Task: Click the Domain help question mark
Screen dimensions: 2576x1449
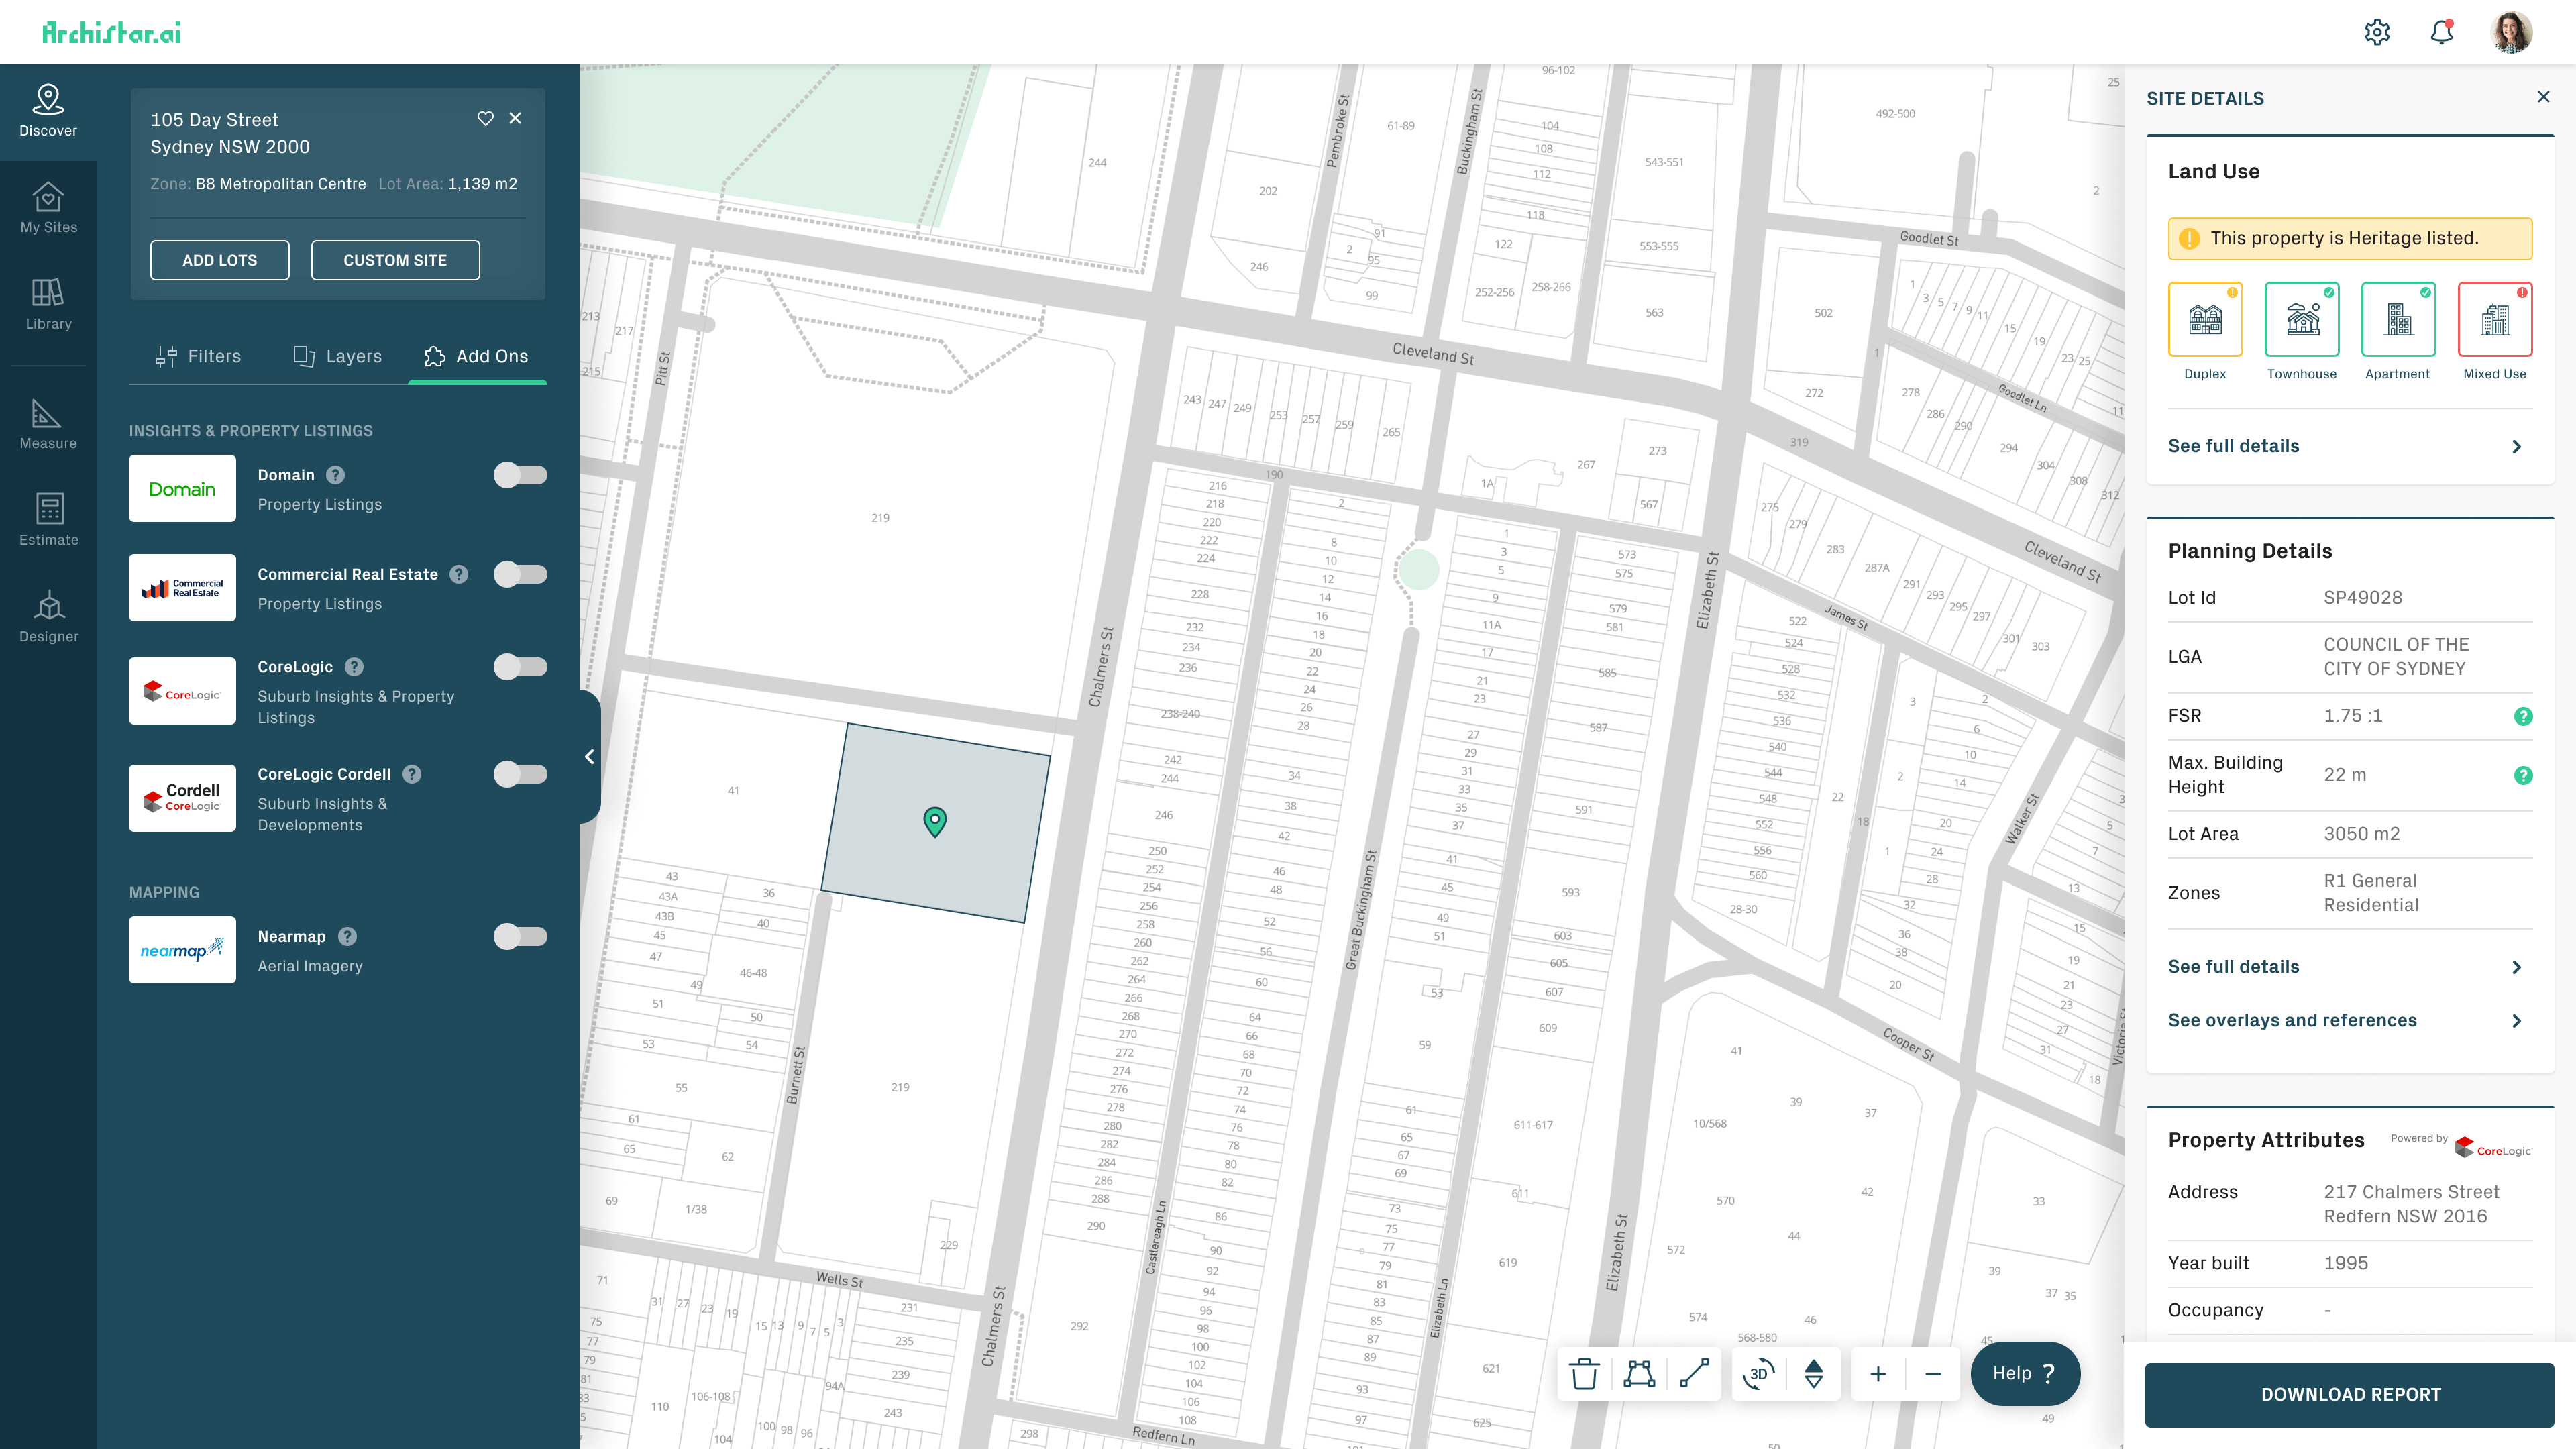Action: (336, 475)
